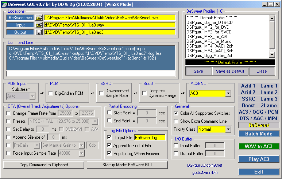Browse for input file with folder icon
Viewport: 282px width, 179px height.
click(x=39, y=25)
